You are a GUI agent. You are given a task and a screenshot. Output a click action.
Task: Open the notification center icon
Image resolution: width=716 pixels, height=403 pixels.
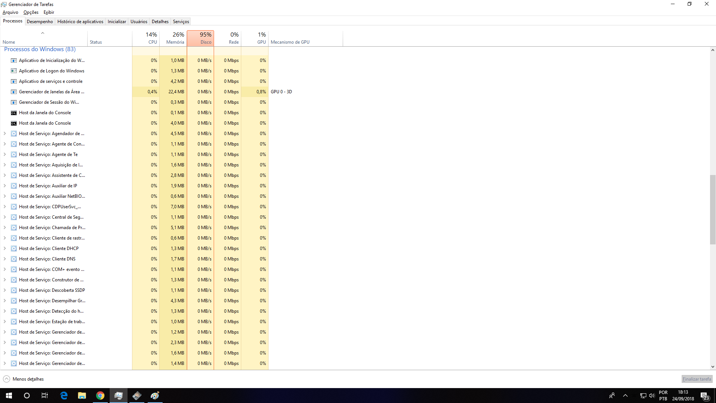[x=704, y=396]
